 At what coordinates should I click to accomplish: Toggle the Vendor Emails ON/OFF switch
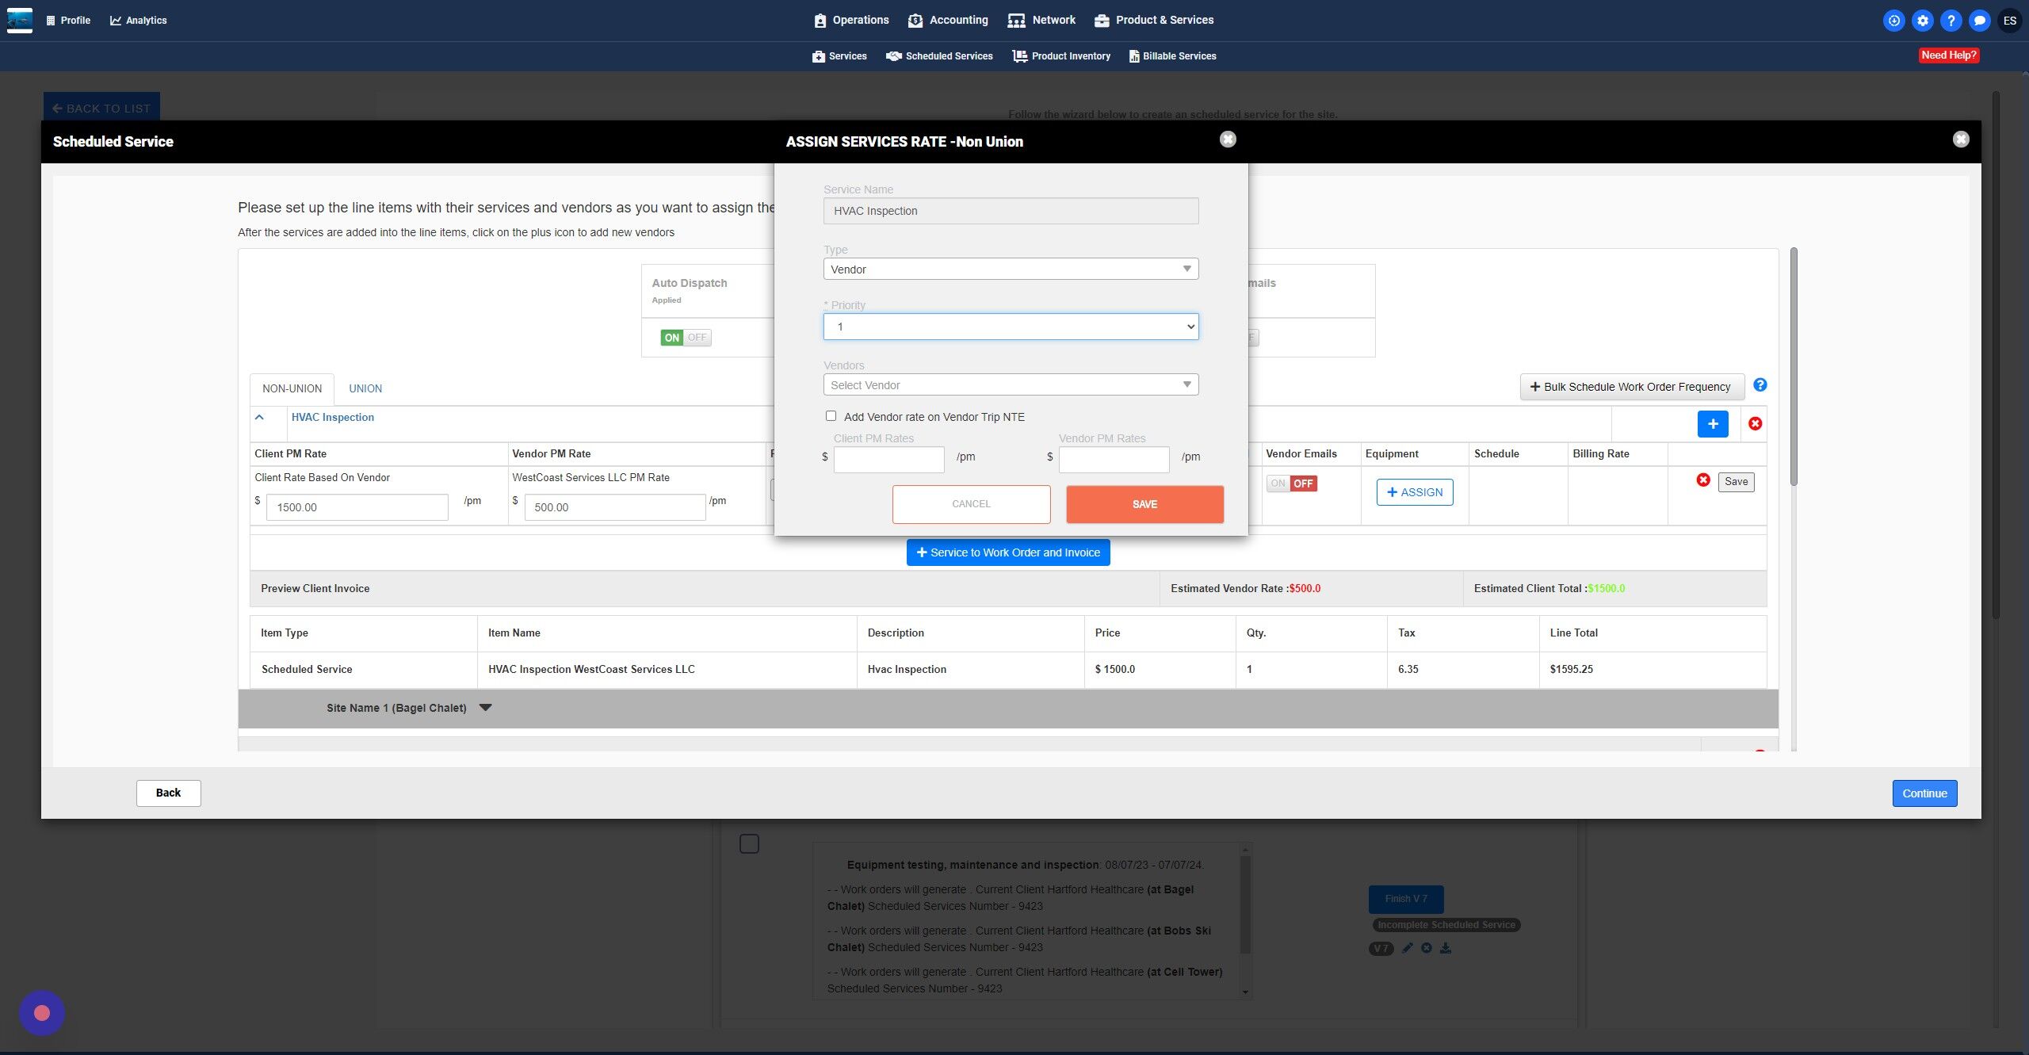point(1291,484)
